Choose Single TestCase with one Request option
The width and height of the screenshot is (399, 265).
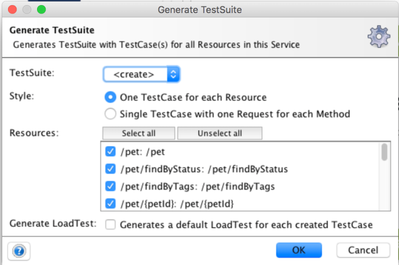pos(111,114)
